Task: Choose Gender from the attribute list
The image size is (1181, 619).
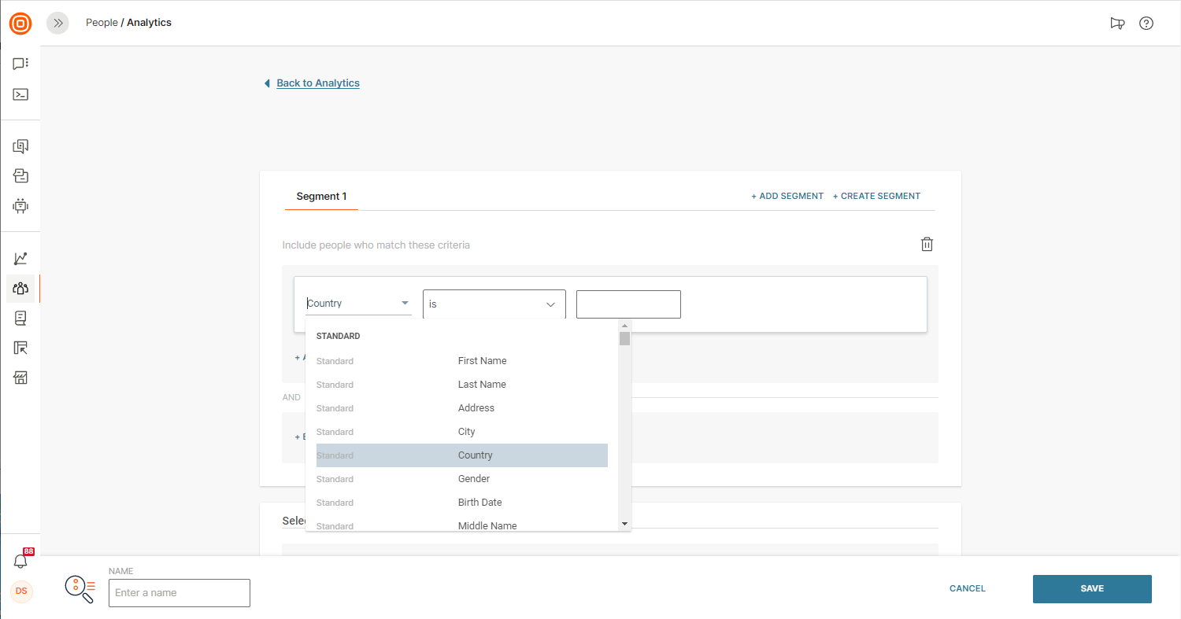Action: (x=474, y=479)
